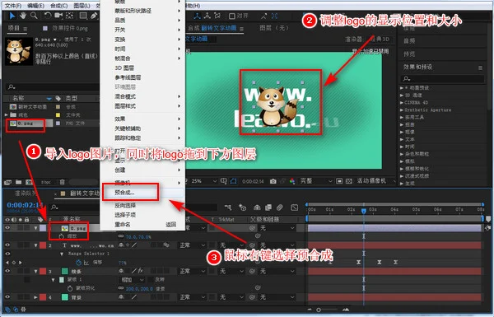Toggle the mask feather stopwatch in layer 3

70,288
